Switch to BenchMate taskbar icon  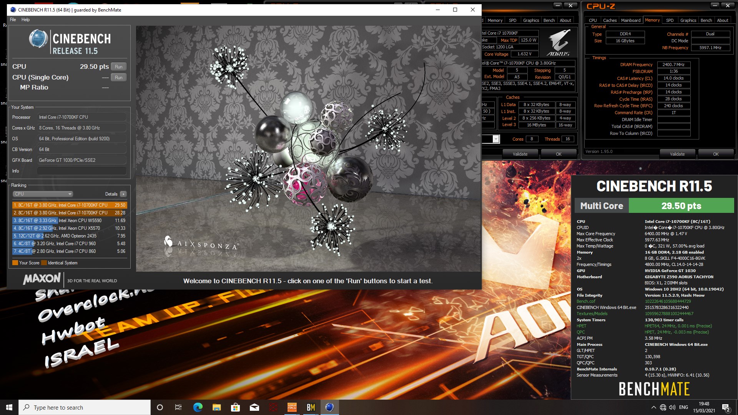[311, 407]
